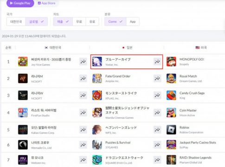Open the RAID: Shadow Legends listing
Image resolution: width=225 pixels, height=167 pixels.
point(195,158)
